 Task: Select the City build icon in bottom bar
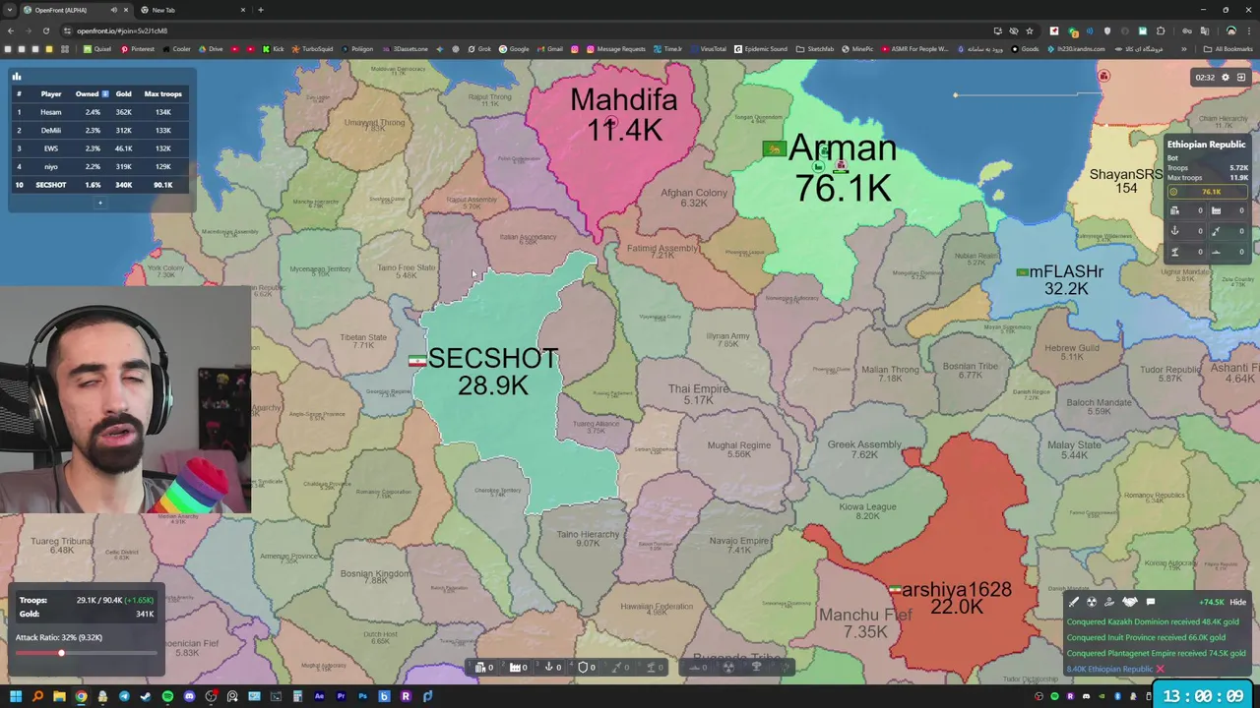pos(482,667)
